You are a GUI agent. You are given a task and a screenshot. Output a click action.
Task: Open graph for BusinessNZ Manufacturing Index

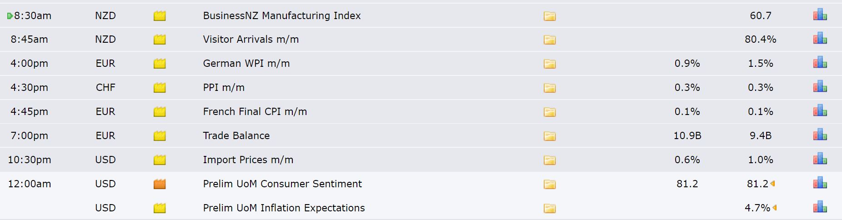click(x=820, y=14)
